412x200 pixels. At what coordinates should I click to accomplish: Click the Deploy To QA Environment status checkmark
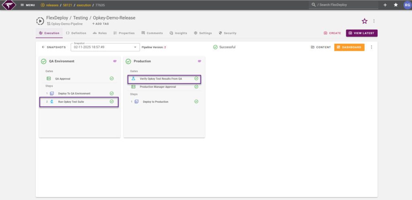click(112, 94)
